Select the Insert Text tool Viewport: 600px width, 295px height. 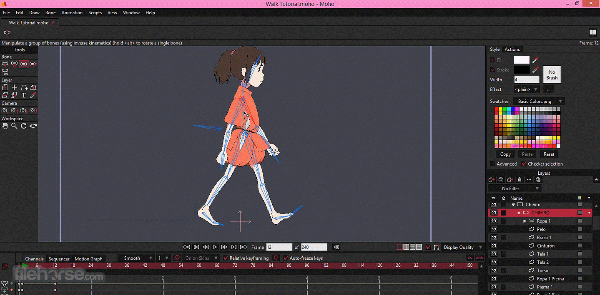pos(23,95)
